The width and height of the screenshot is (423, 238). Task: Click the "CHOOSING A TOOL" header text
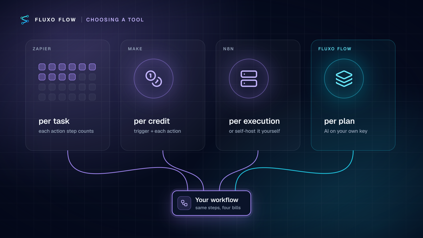(x=115, y=20)
